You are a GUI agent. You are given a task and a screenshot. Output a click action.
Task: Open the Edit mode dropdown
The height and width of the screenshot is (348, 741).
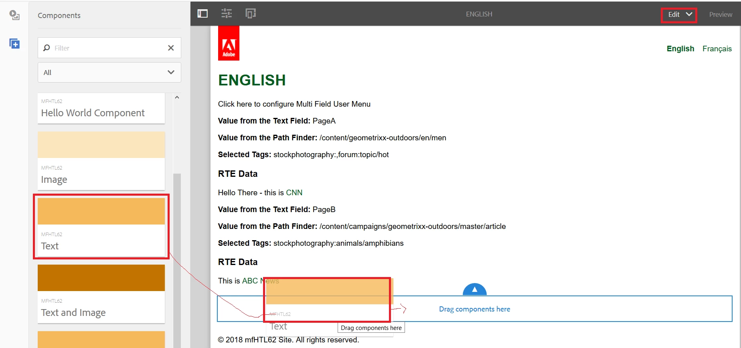point(679,14)
